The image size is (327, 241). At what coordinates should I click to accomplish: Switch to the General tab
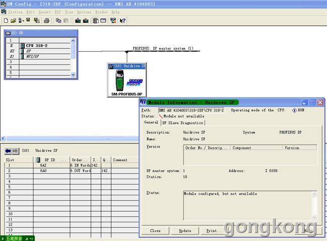coord(151,122)
